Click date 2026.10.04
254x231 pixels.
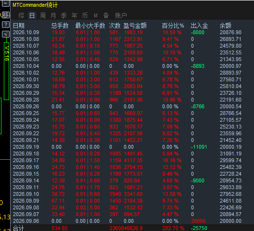point(26,66)
